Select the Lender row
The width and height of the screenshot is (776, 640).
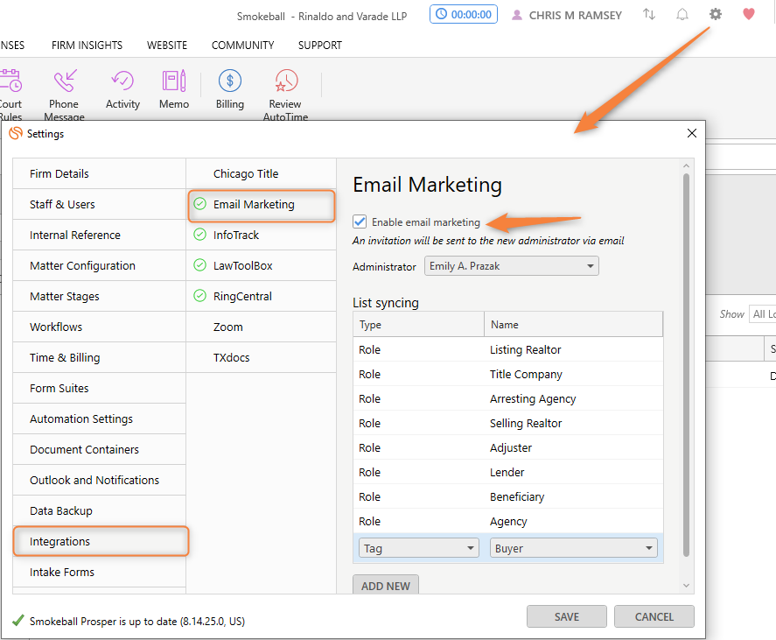[x=508, y=472]
